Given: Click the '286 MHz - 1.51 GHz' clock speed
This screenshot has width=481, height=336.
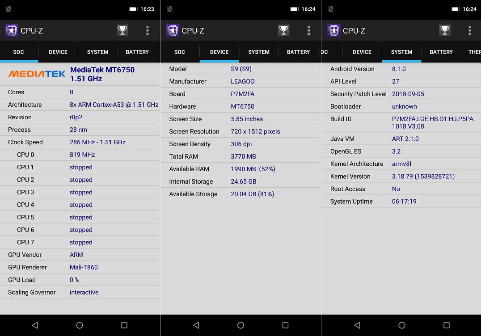Looking at the screenshot, I should [x=97, y=142].
